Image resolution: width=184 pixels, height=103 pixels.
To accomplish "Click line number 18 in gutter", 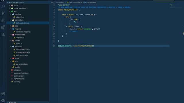I will pyautogui.click(x=53, y=46).
